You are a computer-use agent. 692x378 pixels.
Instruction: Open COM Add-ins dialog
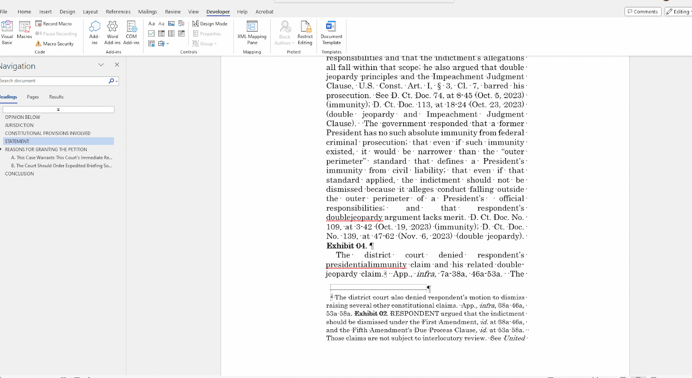[x=131, y=33]
